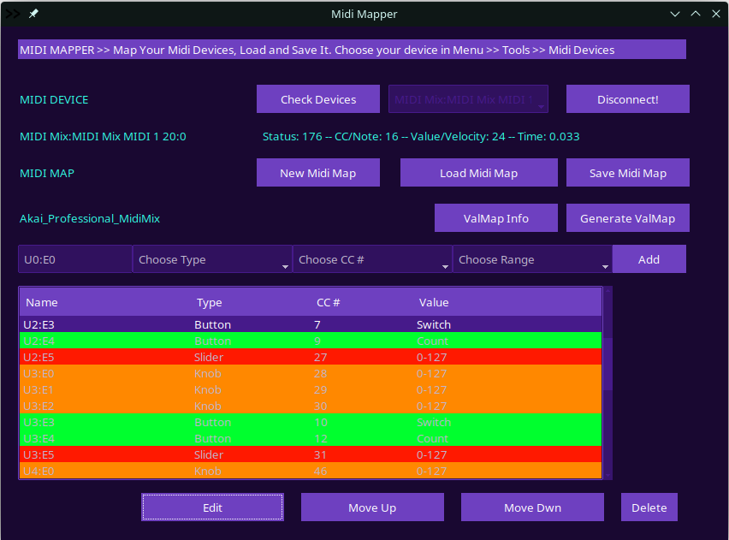
Task: Save the current Midi Map
Action: pyautogui.click(x=627, y=173)
